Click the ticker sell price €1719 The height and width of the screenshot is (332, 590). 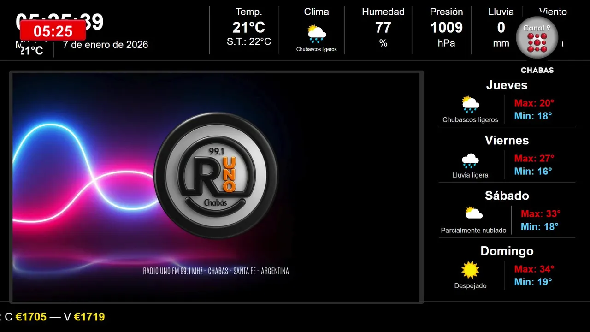[x=89, y=317]
